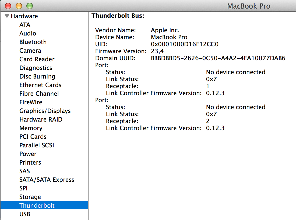The image size is (296, 220).
Task: View Memory details
Action: [x=31, y=128]
